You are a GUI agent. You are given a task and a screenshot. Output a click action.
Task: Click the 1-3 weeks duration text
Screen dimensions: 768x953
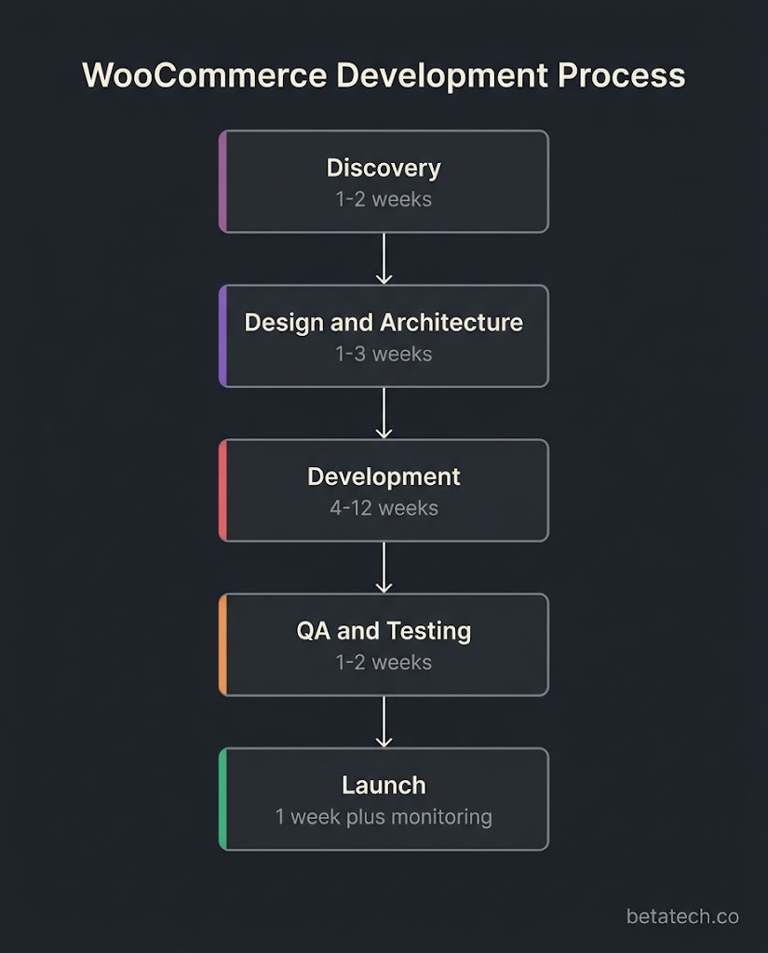coord(384,354)
